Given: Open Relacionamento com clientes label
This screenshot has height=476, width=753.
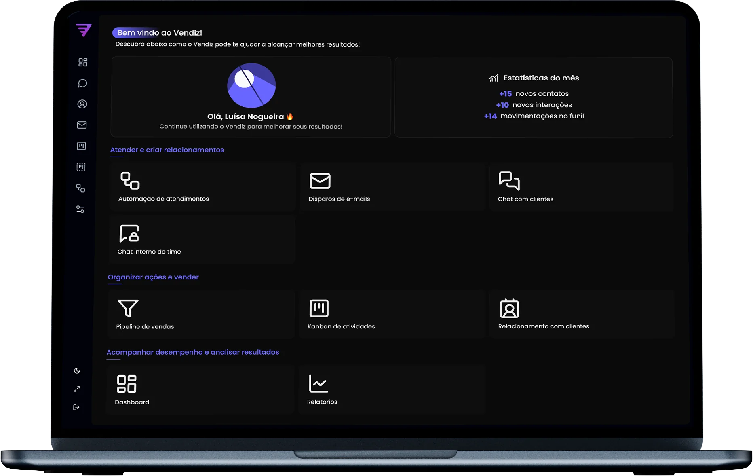Looking at the screenshot, I should tap(544, 326).
